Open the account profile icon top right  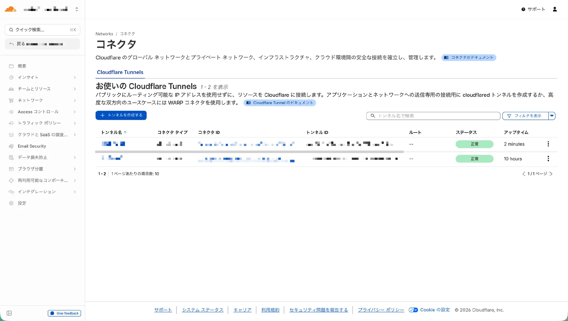[x=555, y=9]
